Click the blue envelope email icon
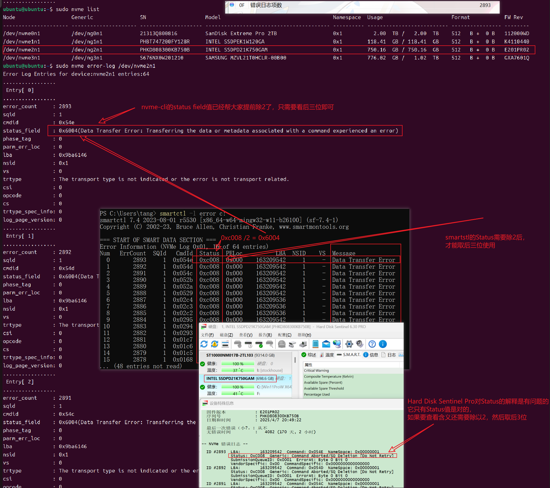 tap(326, 344)
